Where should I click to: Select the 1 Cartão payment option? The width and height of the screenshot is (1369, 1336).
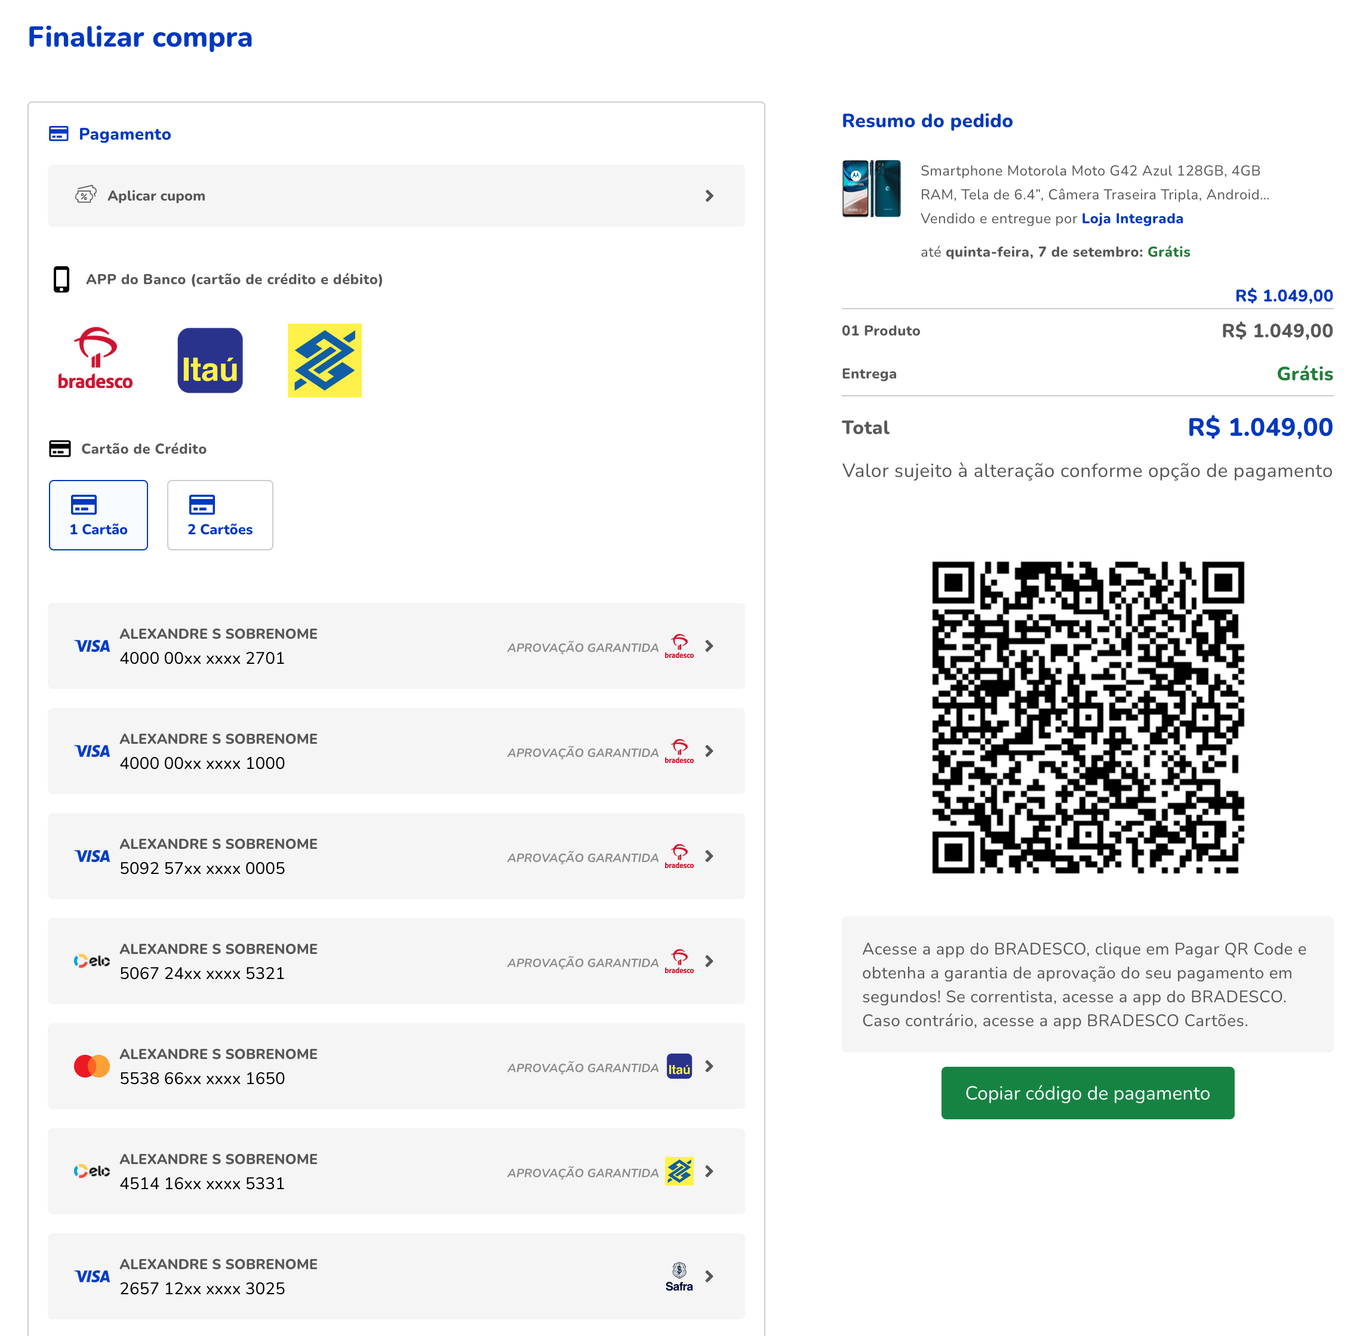pos(97,515)
